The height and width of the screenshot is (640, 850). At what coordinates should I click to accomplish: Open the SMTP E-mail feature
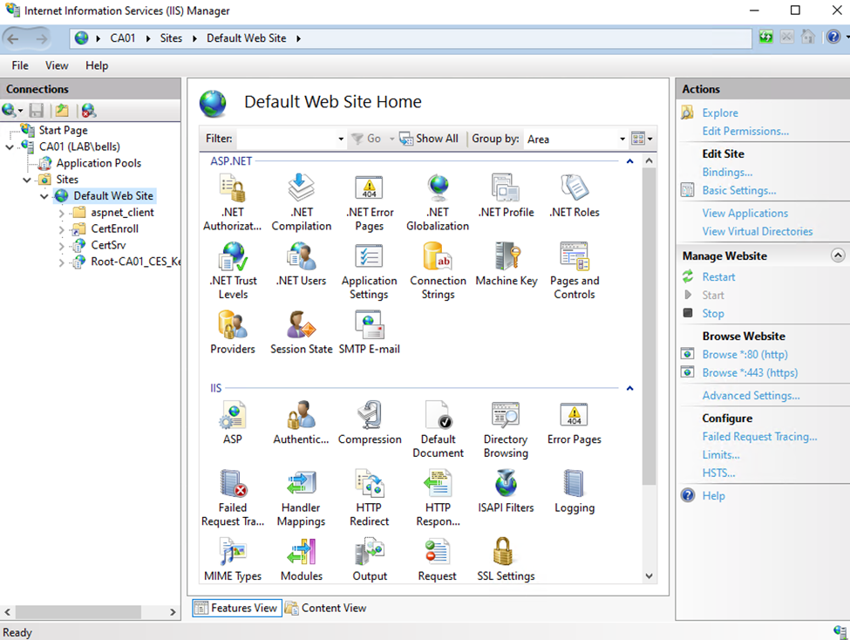(x=369, y=332)
